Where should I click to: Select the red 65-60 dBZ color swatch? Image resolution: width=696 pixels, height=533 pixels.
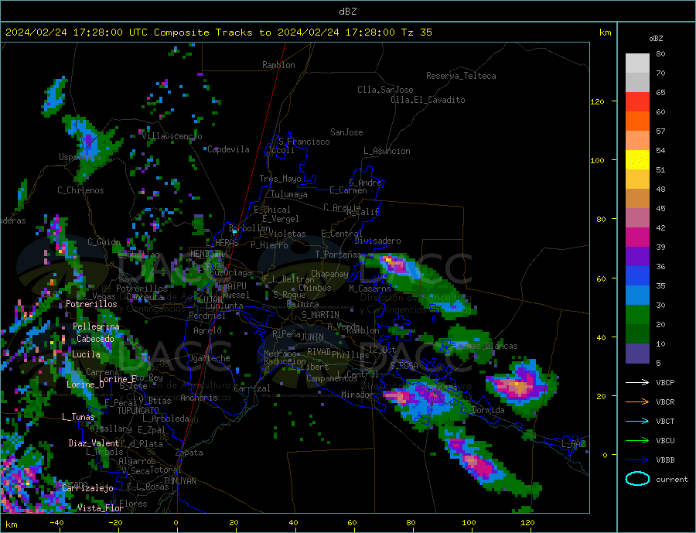637,101
